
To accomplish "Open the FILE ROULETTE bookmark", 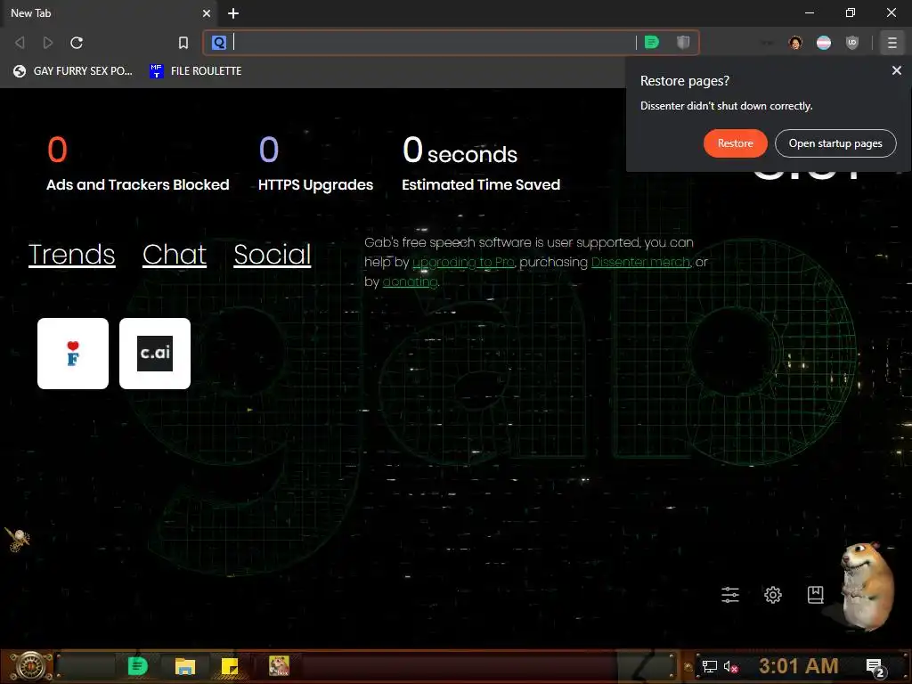I will click(x=195, y=71).
